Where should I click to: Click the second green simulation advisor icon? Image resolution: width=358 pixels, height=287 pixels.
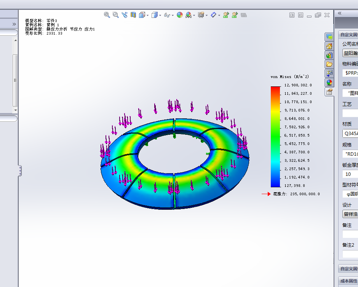[x=235, y=15]
